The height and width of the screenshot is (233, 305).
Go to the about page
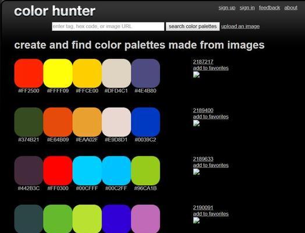(x=291, y=8)
